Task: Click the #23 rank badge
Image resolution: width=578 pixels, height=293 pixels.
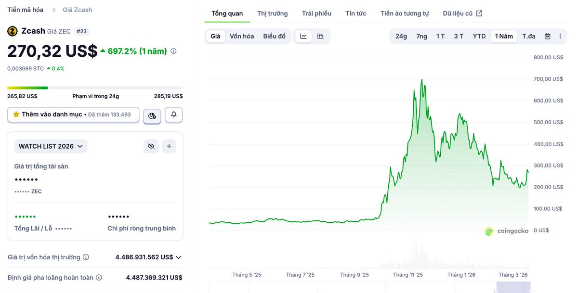Action: (x=81, y=31)
